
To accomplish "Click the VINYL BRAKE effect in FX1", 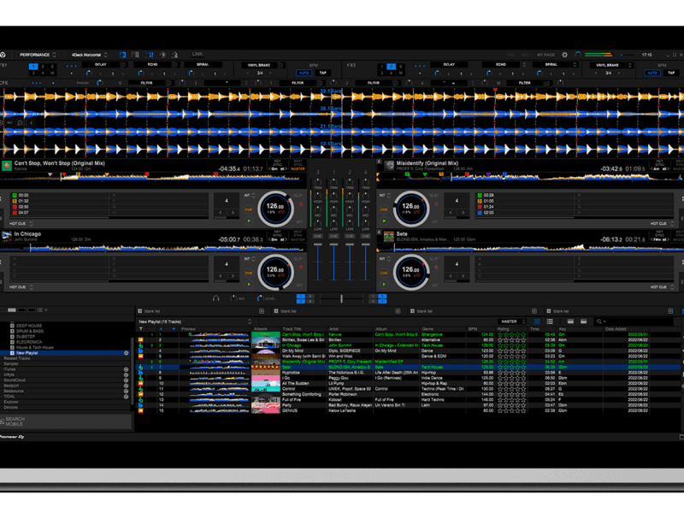I will (x=257, y=64).
